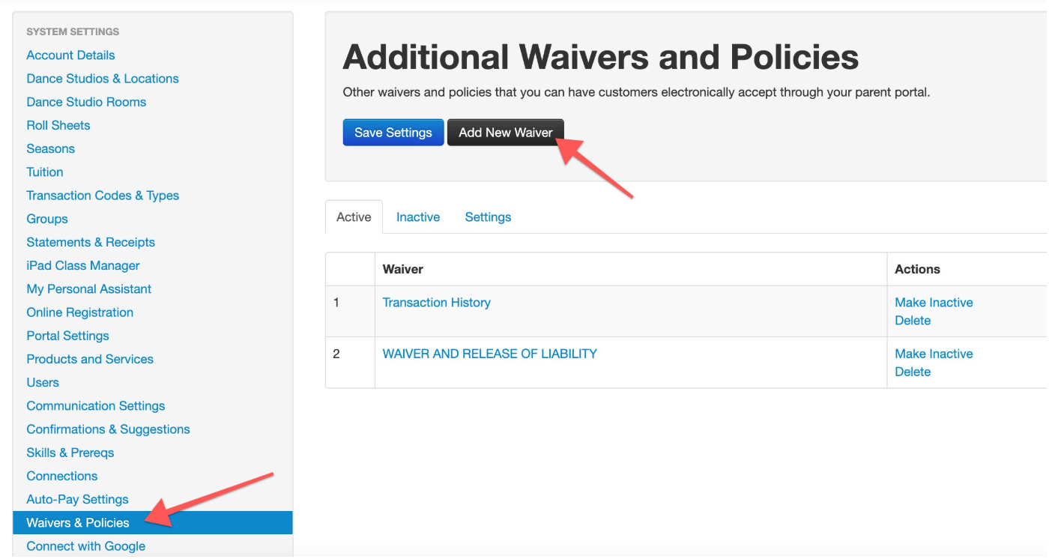The height and width of the screenshot is (559, 1049).
Task: Switch to the Settings tab
Action: coord(488,217)
